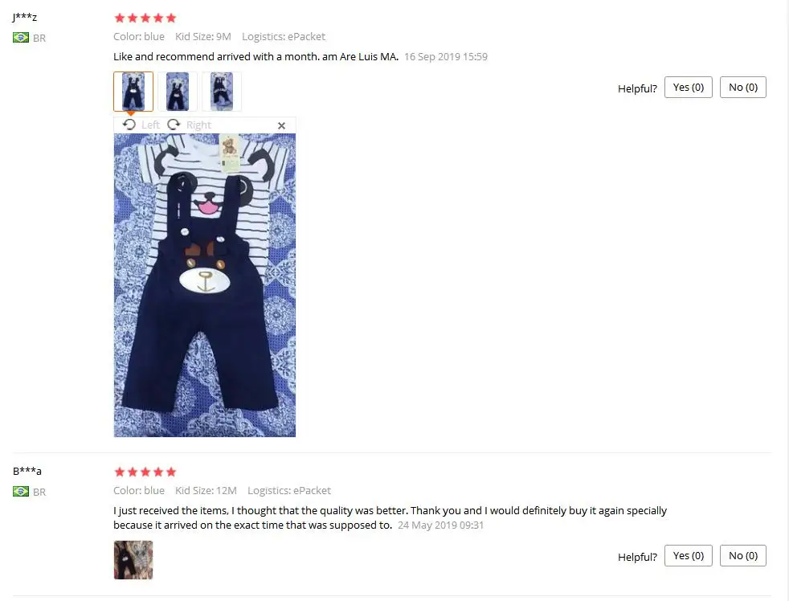789x601 pixels.
Task: Click the five-star rating of B***a's review
Action: 145,472
